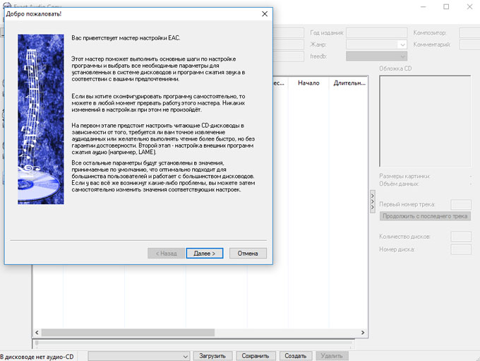
Task: Close the Добро пожаловать dialog with its X
Action: pyautogui.click(x=264, y=13)
